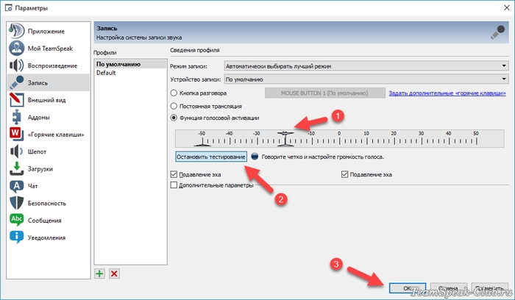
Task: Open the Аддоны label
Action: click(39, 117)
